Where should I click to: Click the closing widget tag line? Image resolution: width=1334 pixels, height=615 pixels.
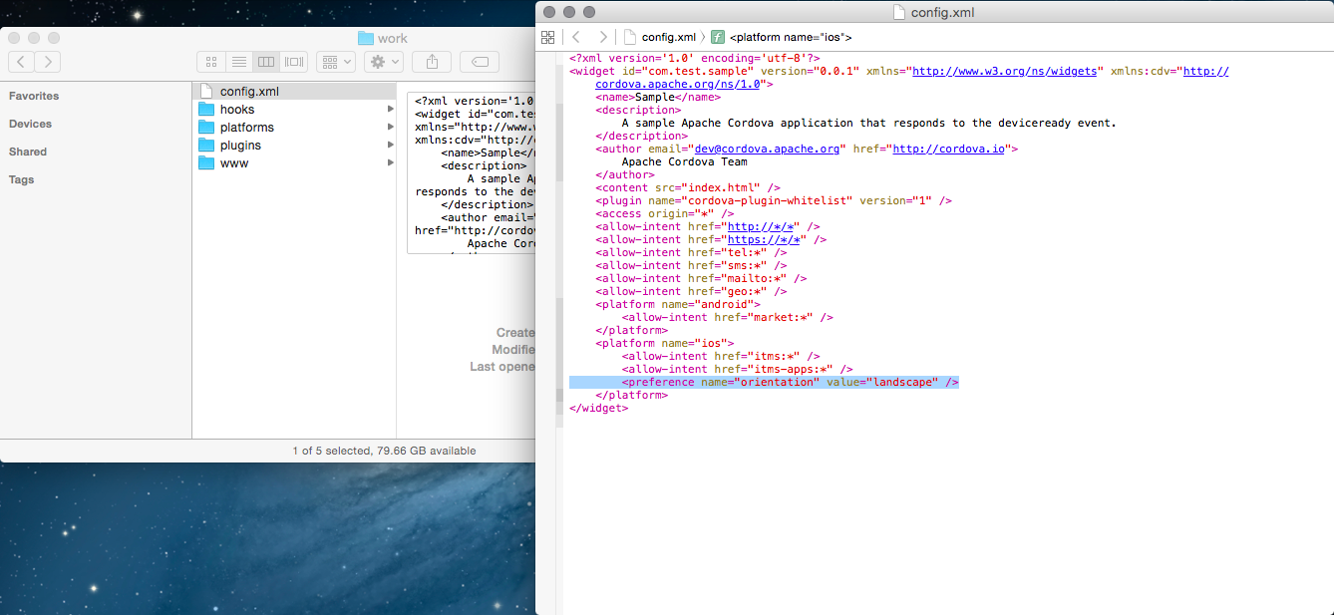tap(598, 408)
